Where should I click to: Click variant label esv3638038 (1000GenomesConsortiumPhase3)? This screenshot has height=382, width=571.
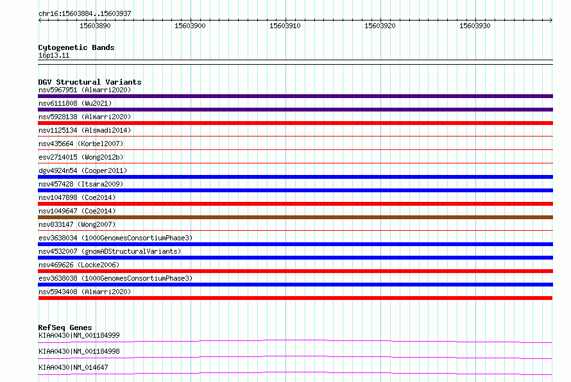tap(115, 278)
